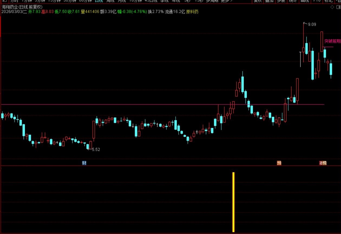Switch to the 季线 quarterly tab

pos(164,1)
